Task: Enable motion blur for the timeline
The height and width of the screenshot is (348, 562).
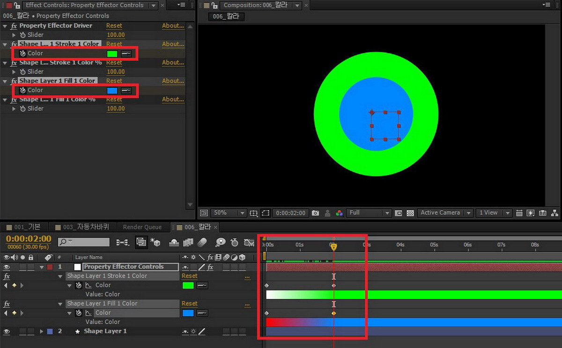Action: click(x=202, y=242)
